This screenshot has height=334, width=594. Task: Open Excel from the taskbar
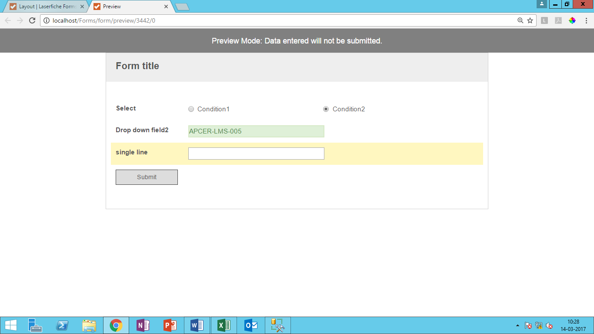coord(224,325)
